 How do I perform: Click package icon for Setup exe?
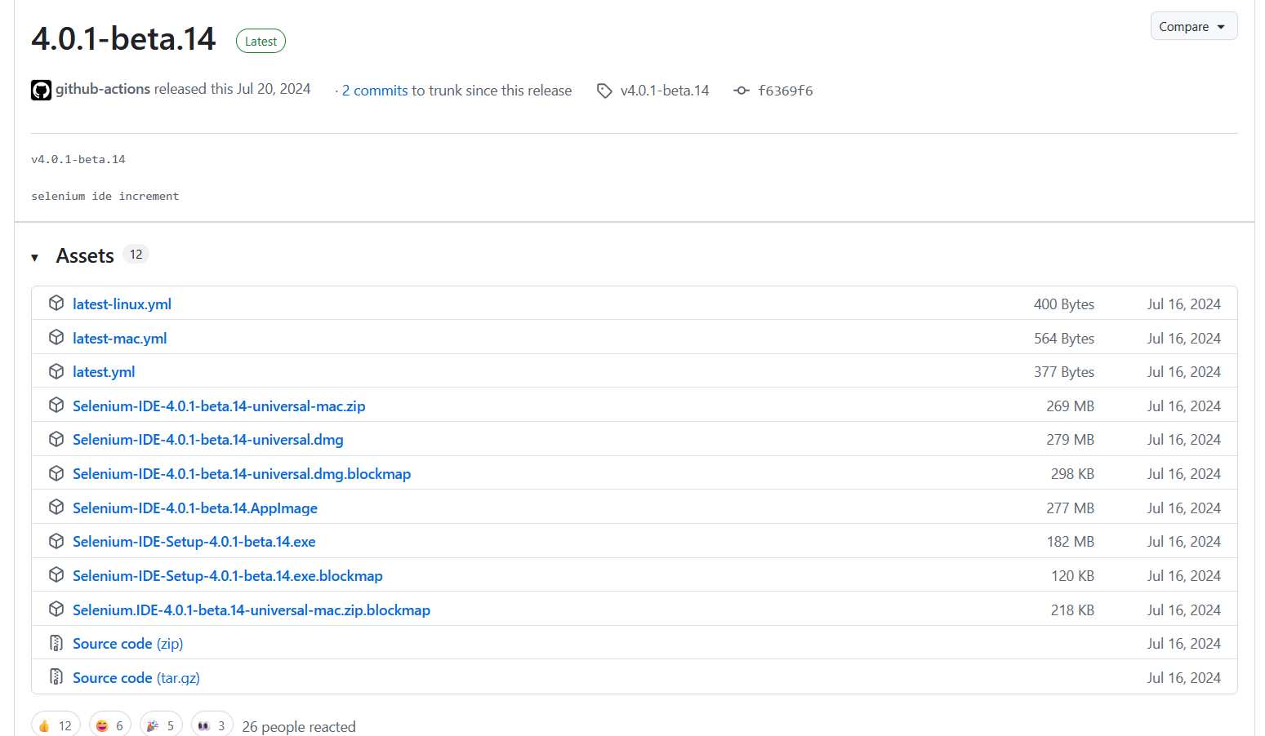pyautogui.click(x=56, y=541)
